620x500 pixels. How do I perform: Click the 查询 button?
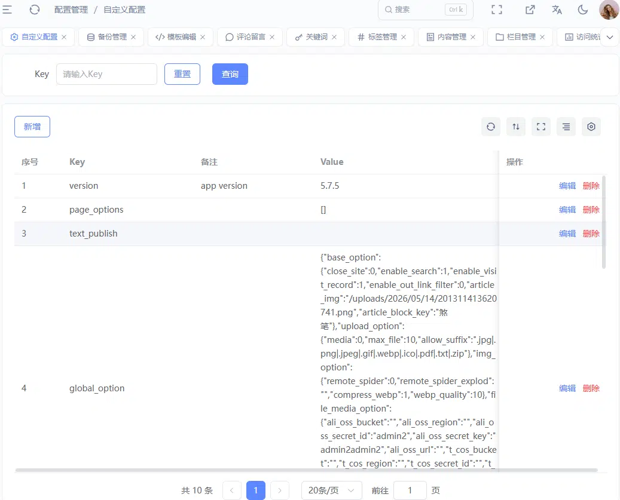pos(230,74)
